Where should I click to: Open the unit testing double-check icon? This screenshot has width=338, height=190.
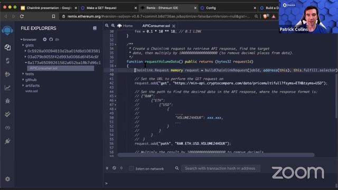pyautogui.click(x=7, y=114)
